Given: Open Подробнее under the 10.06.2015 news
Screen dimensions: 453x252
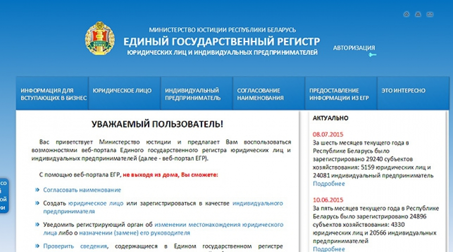Looking at the screenshot, I should 329,249.
